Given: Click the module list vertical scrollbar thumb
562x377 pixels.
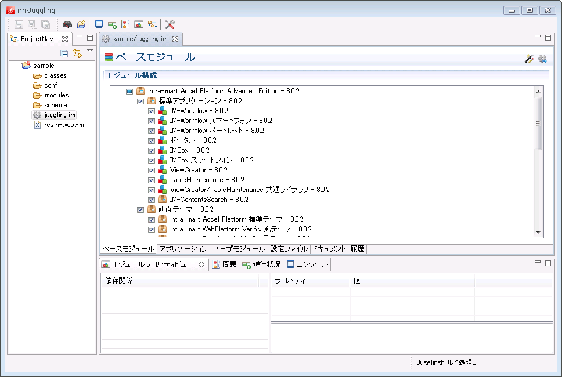Looking at the screenshot, I should click(538, 124).
